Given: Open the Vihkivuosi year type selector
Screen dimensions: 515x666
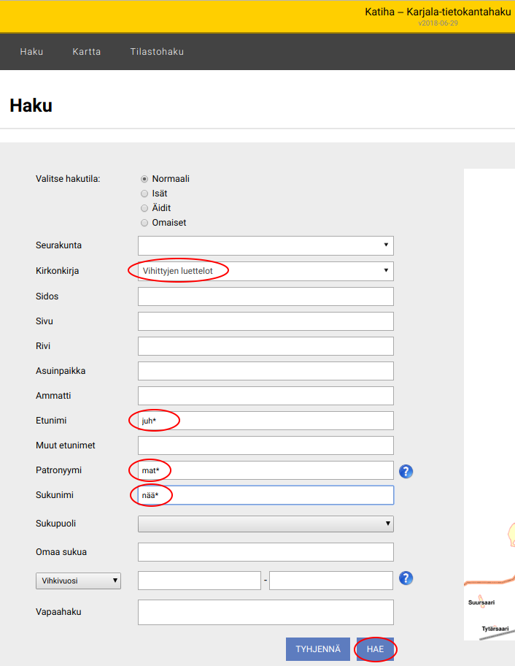Looking at the screenshot, I should pos(78,581).
